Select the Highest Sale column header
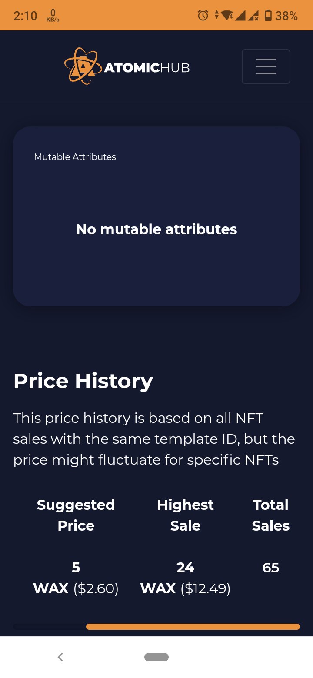313x678 pixels. click(185, 515)
